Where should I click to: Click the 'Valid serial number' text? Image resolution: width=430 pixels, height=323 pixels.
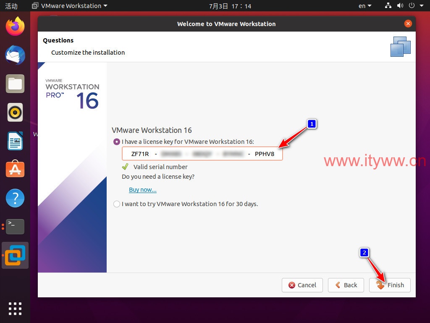[x=160, y=167]
